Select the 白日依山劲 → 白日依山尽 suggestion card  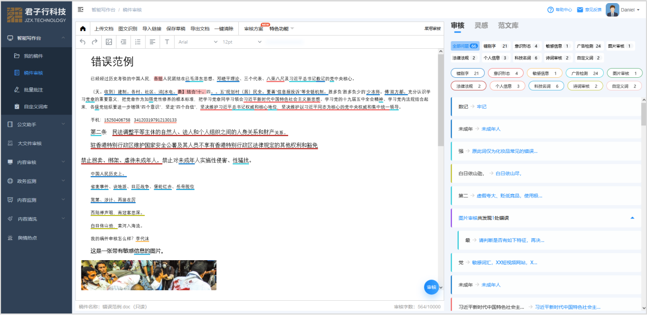[546, 173]
